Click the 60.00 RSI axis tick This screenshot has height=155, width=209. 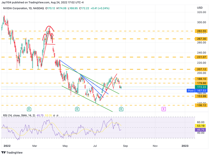201,122
